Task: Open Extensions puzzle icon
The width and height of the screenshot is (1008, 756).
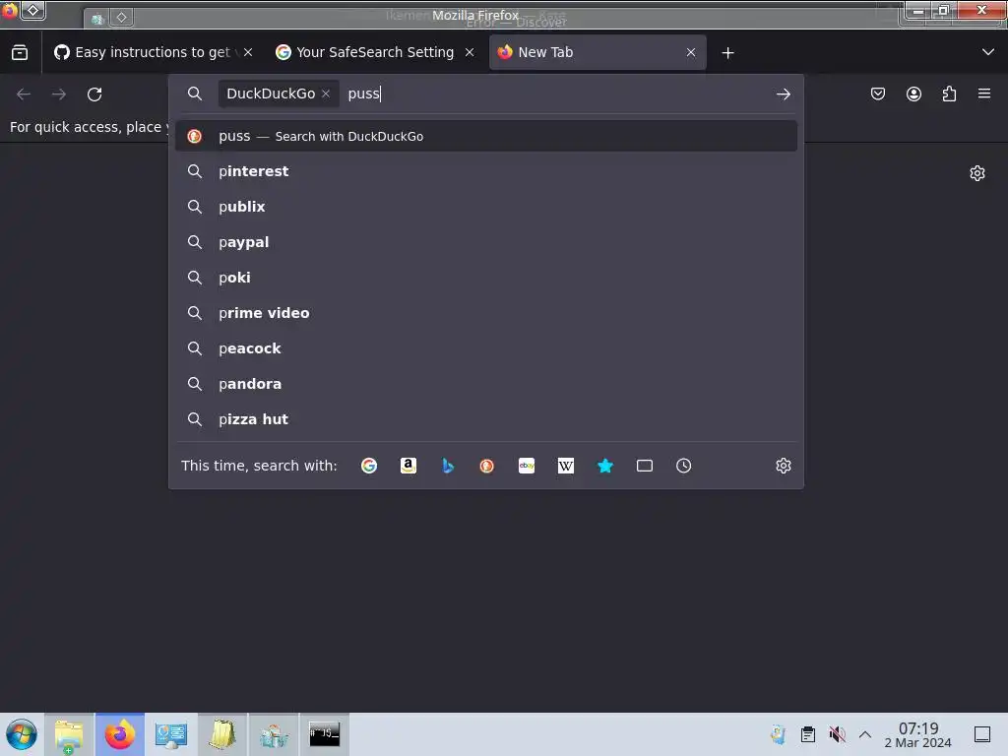Action: pyautogui.click(x=949, y=94)
